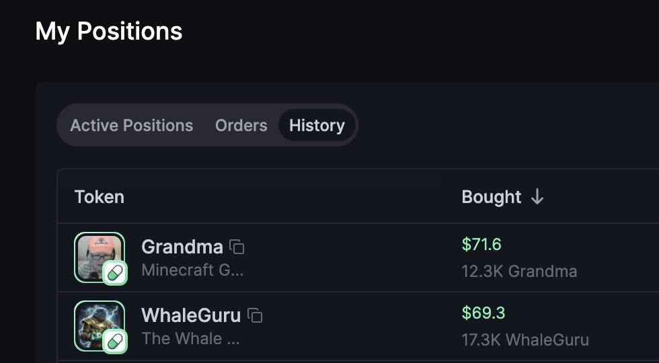
Task: Open the Grandma token name link
Action: [182, 247]
